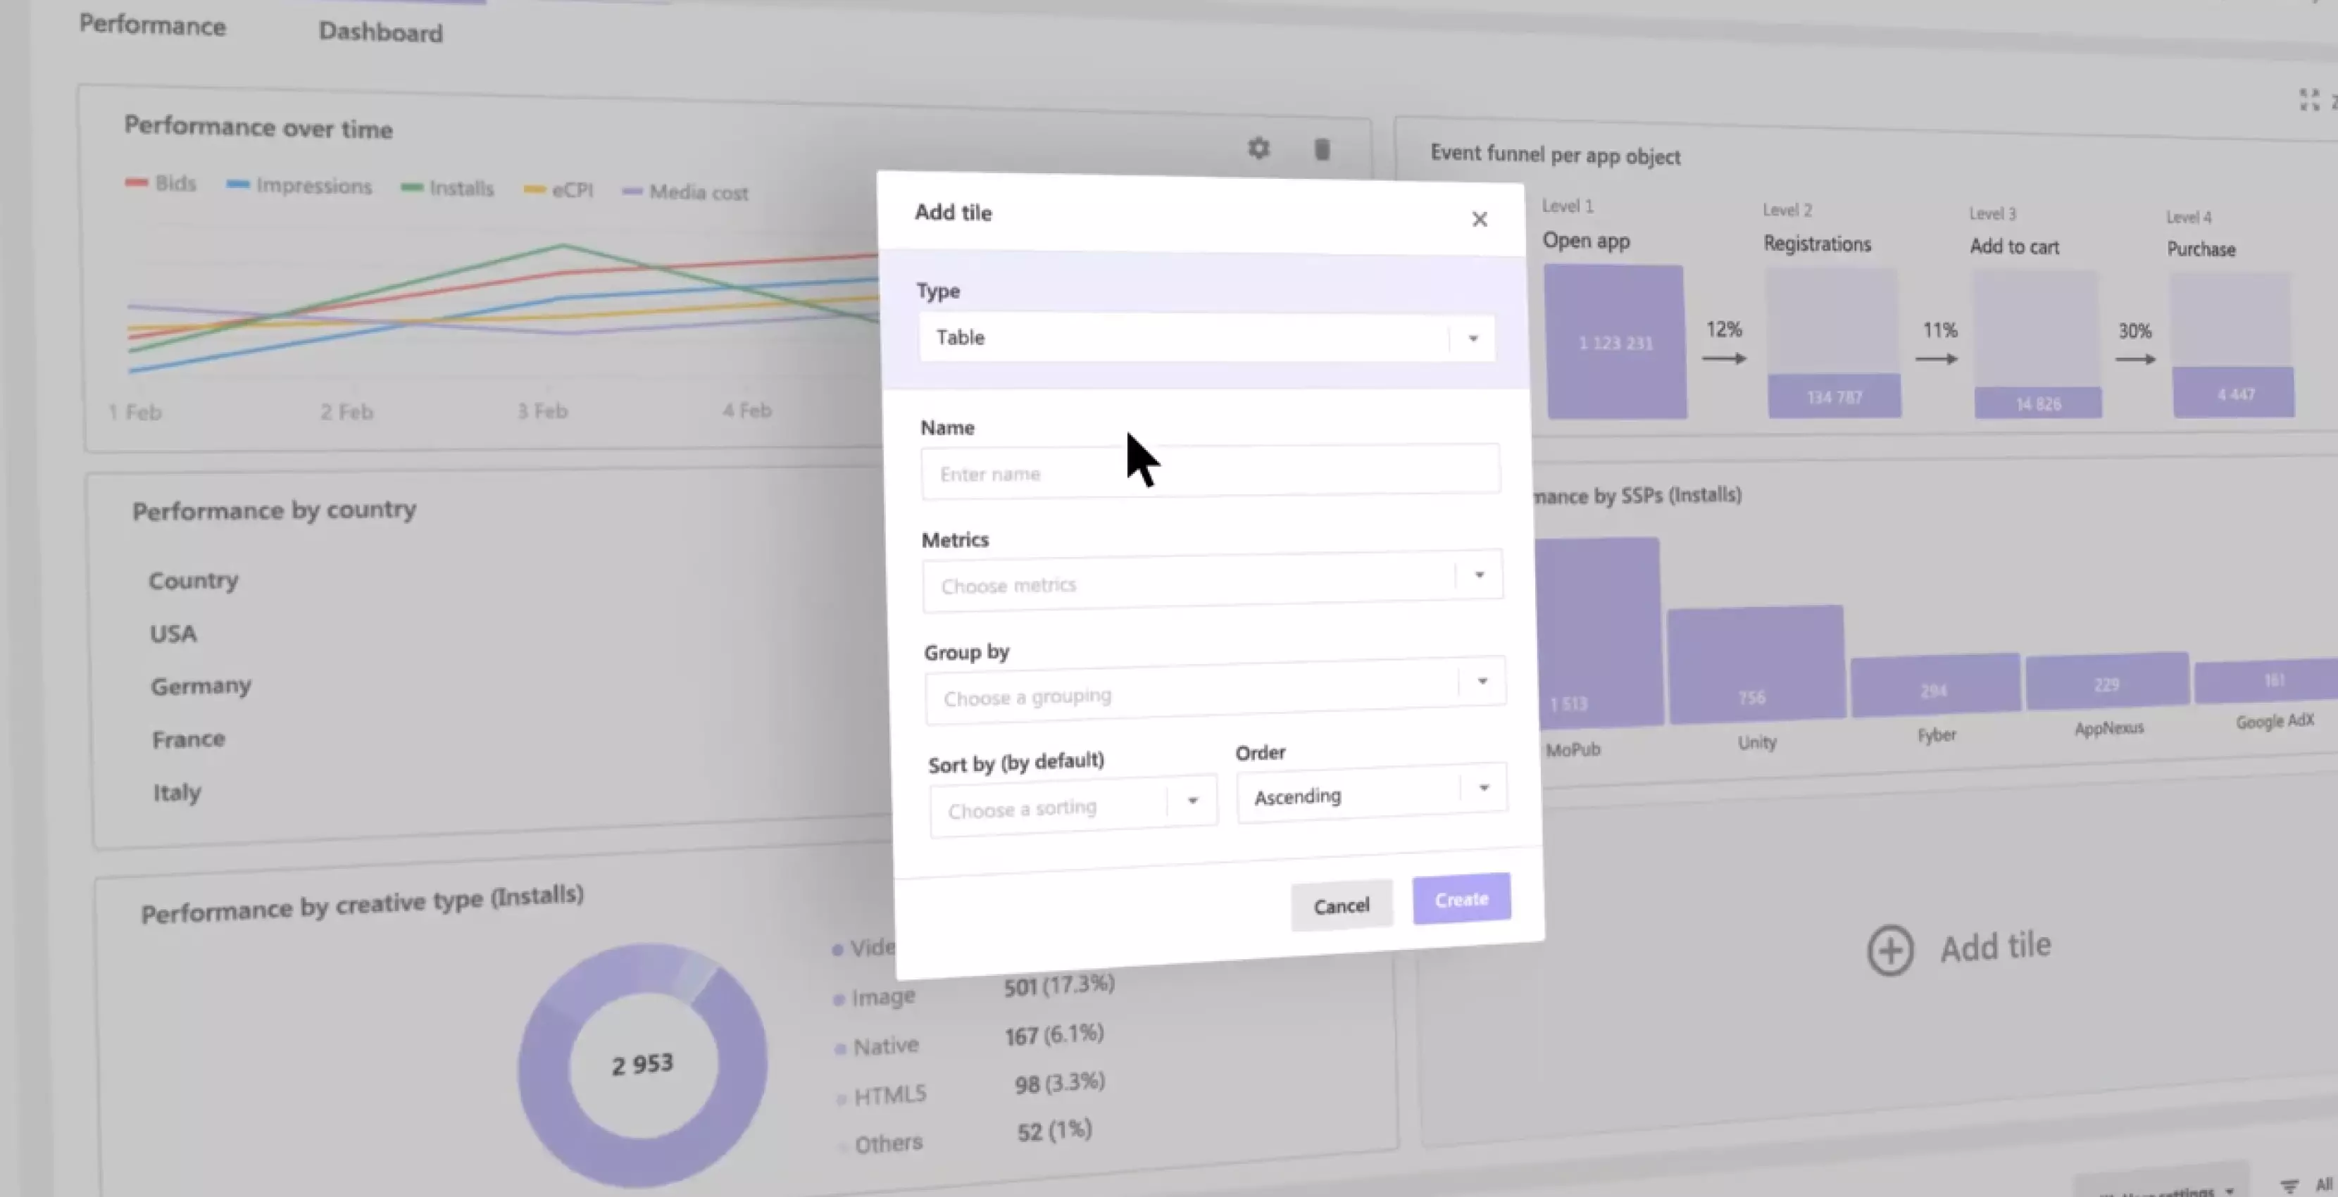Toggle the Installs legend series
Viewport: 2338px width, 1197px height.
click(x=447, y=188)
